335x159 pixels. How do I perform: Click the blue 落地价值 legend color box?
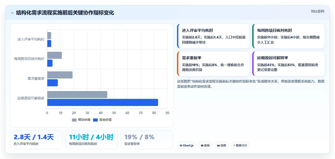(95, 120)
